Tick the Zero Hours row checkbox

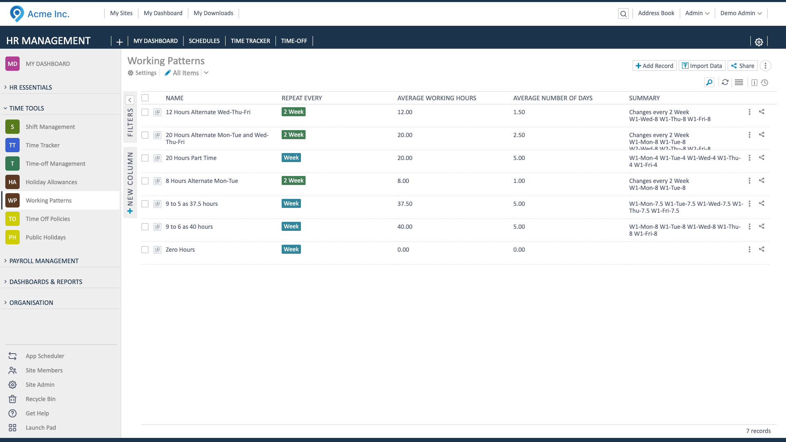(x=145, y=250)
